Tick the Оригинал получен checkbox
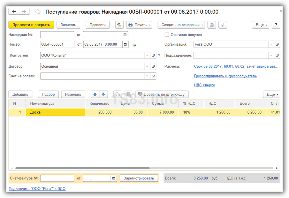This screenshot has height=198, width=289. coord(167,35)
